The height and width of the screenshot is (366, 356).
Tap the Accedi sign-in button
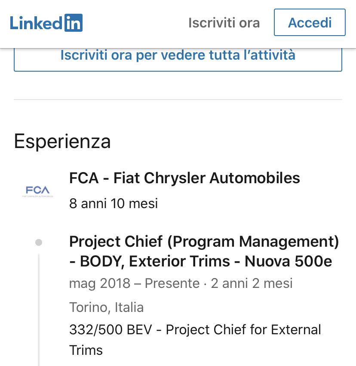pos(310,22)
